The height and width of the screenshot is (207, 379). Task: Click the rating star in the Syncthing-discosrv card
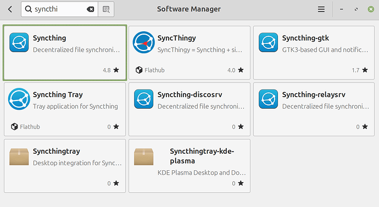(x=241, y=127)
